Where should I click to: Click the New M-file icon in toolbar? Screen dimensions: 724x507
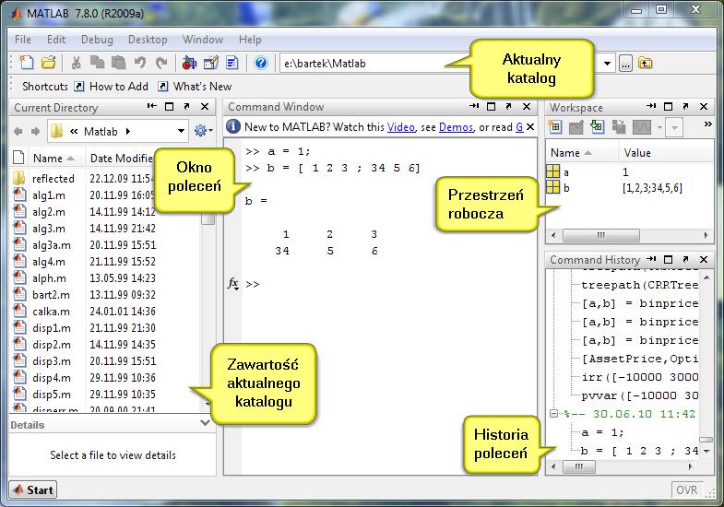tap(27, 63)
